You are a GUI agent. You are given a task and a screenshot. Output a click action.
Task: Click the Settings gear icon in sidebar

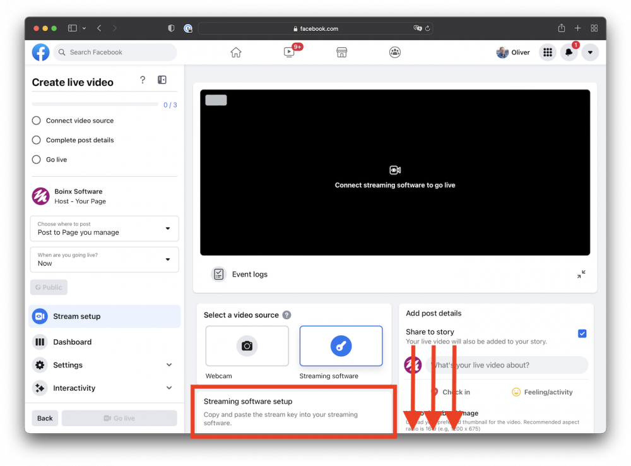point(40,365)
